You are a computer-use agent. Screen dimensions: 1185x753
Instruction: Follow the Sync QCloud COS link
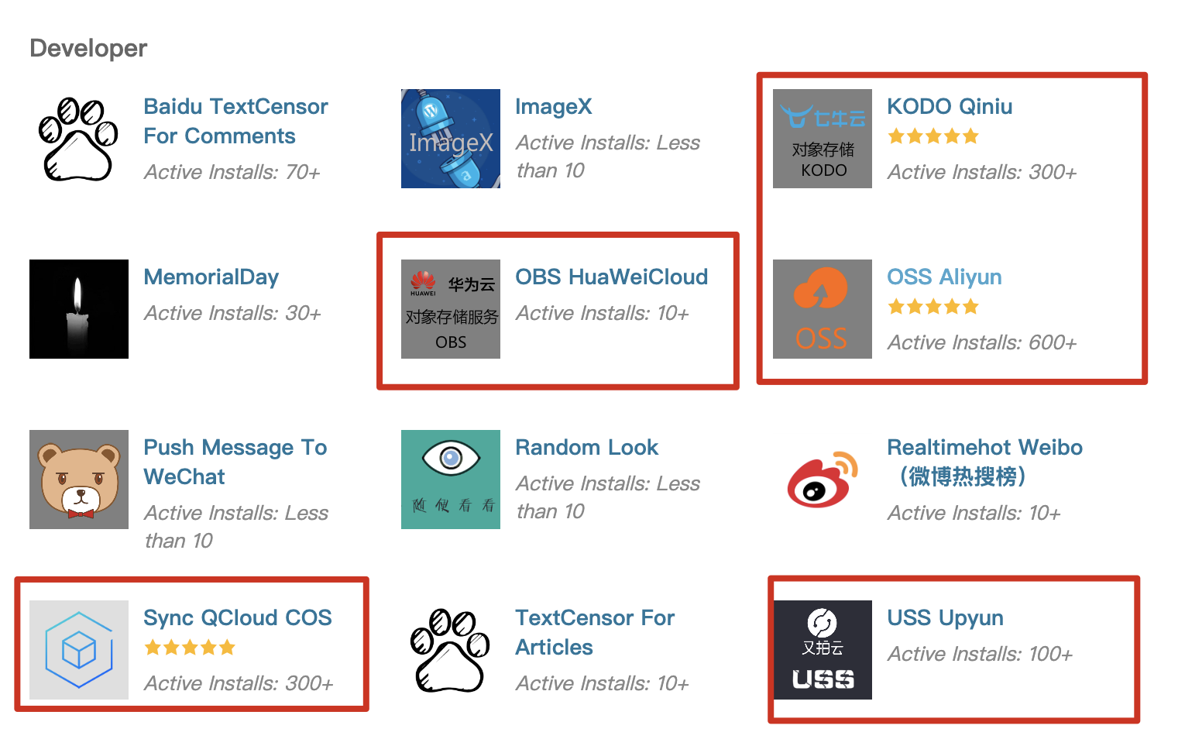(x=237, y=617)
